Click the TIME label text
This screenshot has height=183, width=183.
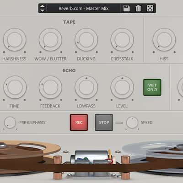[x=15, y=106]
